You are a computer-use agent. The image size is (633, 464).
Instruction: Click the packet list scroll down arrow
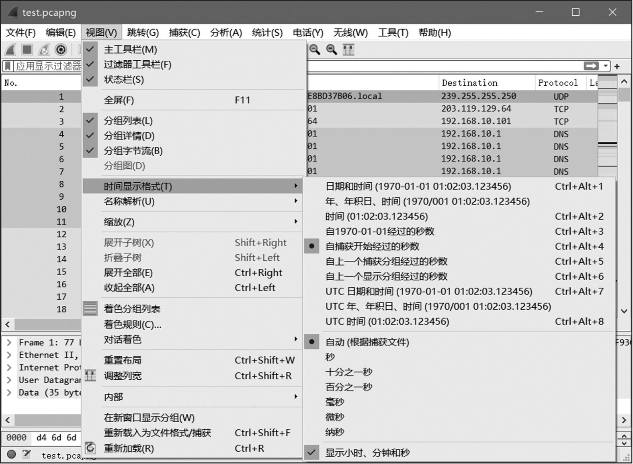[x=624, y=311]
